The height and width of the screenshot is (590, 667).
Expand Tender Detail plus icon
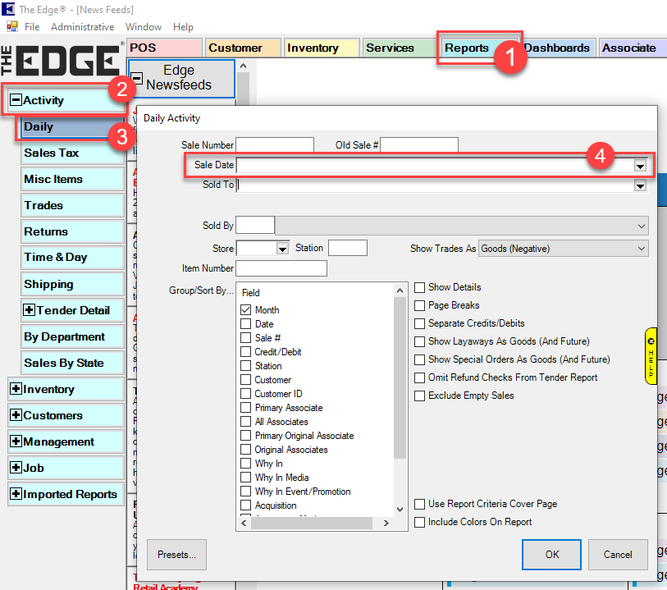[x=30, y=310]
